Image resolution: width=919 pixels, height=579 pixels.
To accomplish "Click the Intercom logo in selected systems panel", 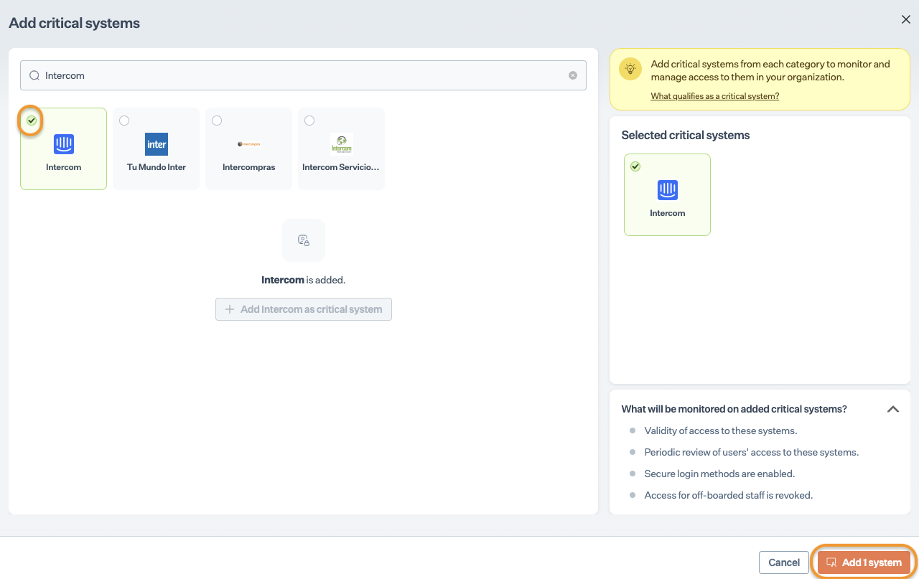I will point(668,190).
